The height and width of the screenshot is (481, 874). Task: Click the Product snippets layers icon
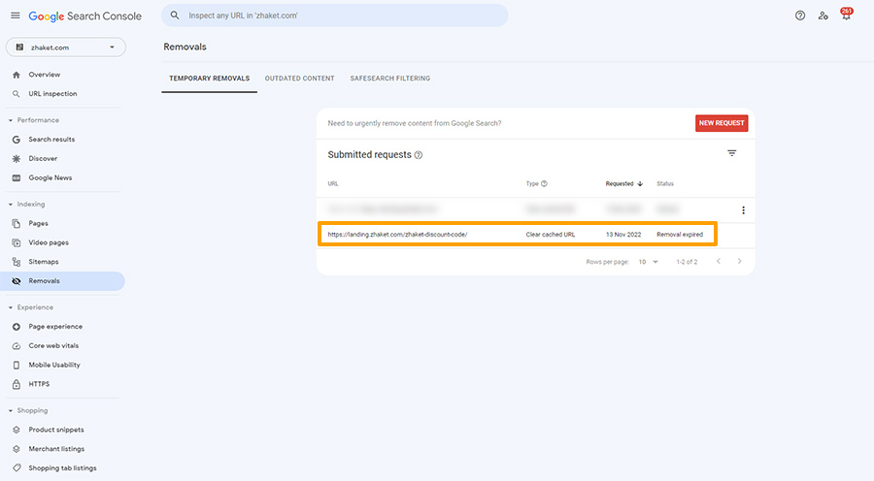17,430
